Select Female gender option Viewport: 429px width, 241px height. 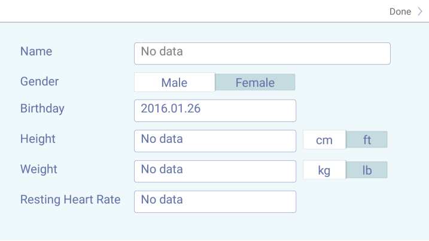[x=255, y=83]
